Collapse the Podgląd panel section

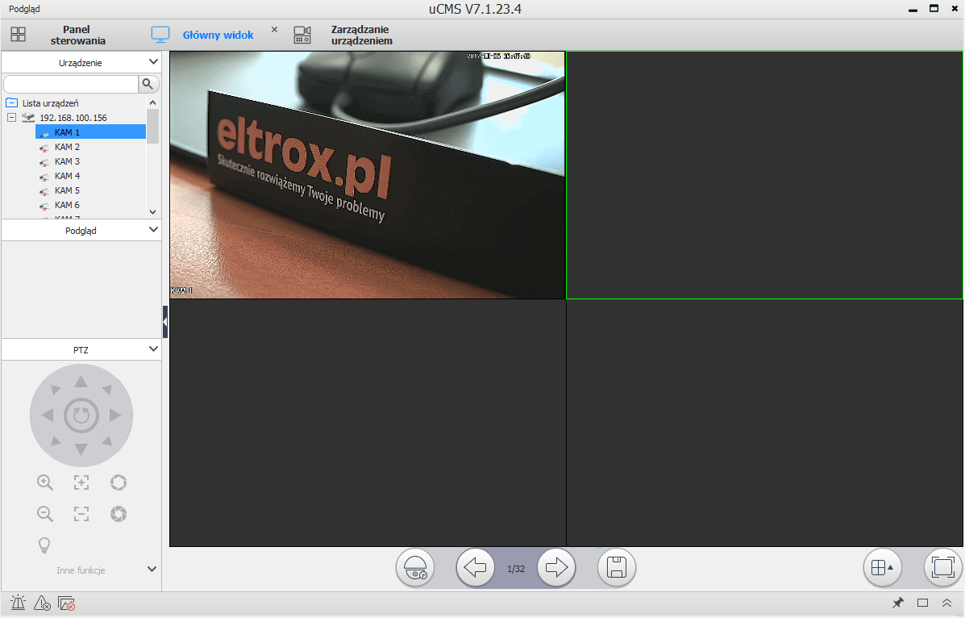153,230
